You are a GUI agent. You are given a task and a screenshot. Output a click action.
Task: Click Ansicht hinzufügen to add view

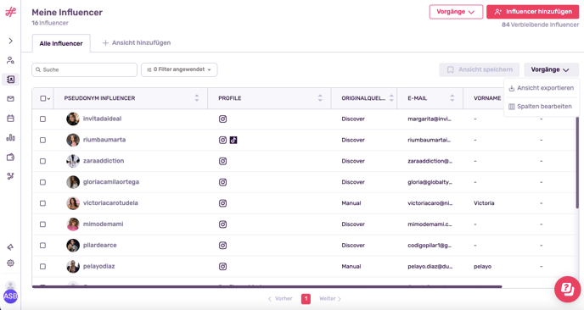pos(137,42)
